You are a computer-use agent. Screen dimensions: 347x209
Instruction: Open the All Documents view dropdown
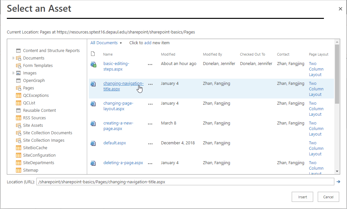point(106,43)
